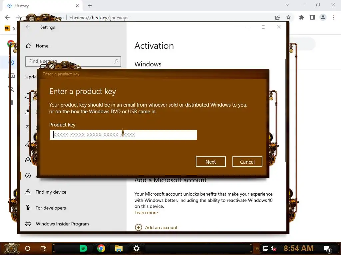This screenshot has width=341, height=255.
Task: Click the share page icon in Chrome
Action: coord(278,17)
